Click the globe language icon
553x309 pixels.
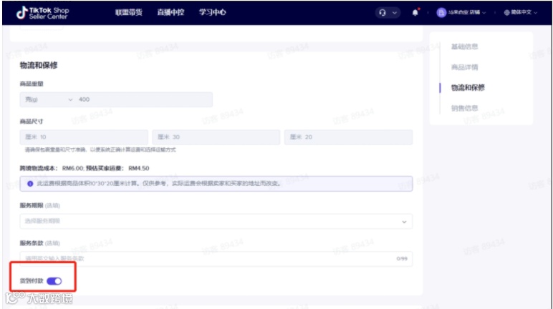coord(507,13)
